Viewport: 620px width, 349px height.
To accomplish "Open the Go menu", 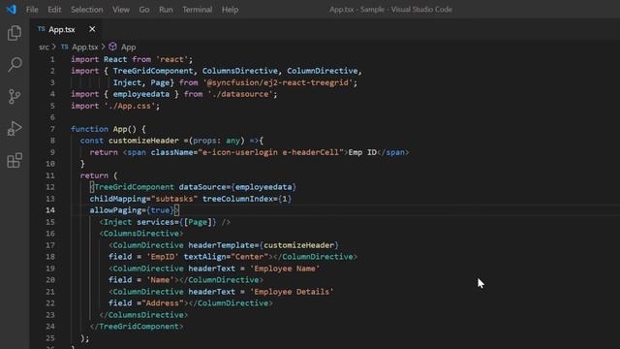I will tap(144, 10).
